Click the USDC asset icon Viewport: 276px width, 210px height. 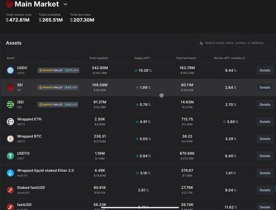(10, 71)
